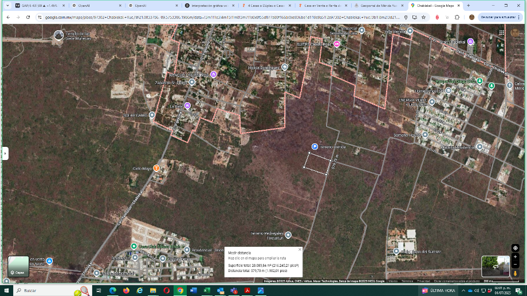Zoom out on the map
This screenshot has width=527, height=296.
point(515,264)
